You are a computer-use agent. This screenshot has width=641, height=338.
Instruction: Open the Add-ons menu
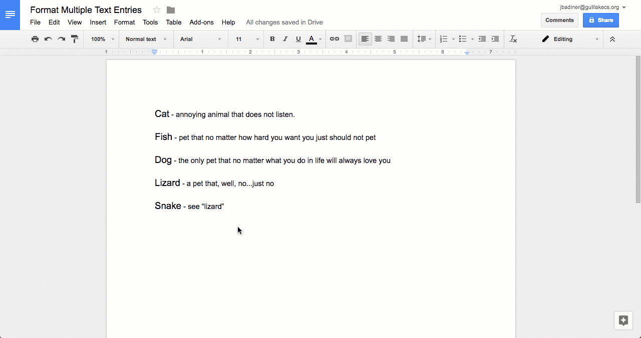click(x=201, y=22)
